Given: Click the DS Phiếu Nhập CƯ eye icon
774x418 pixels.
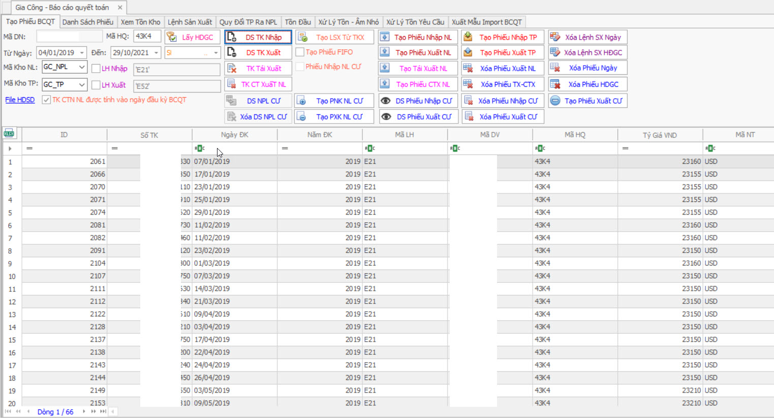Looking at the screenshot, I should click(x=386, y=101).
